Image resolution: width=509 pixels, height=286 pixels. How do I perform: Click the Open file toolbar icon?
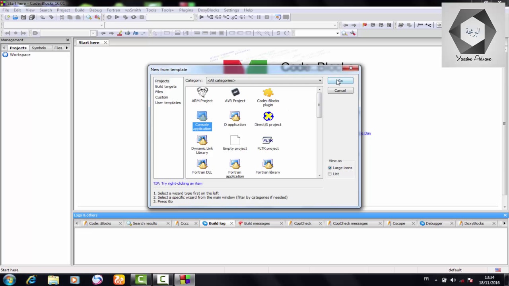pos(15,17)
